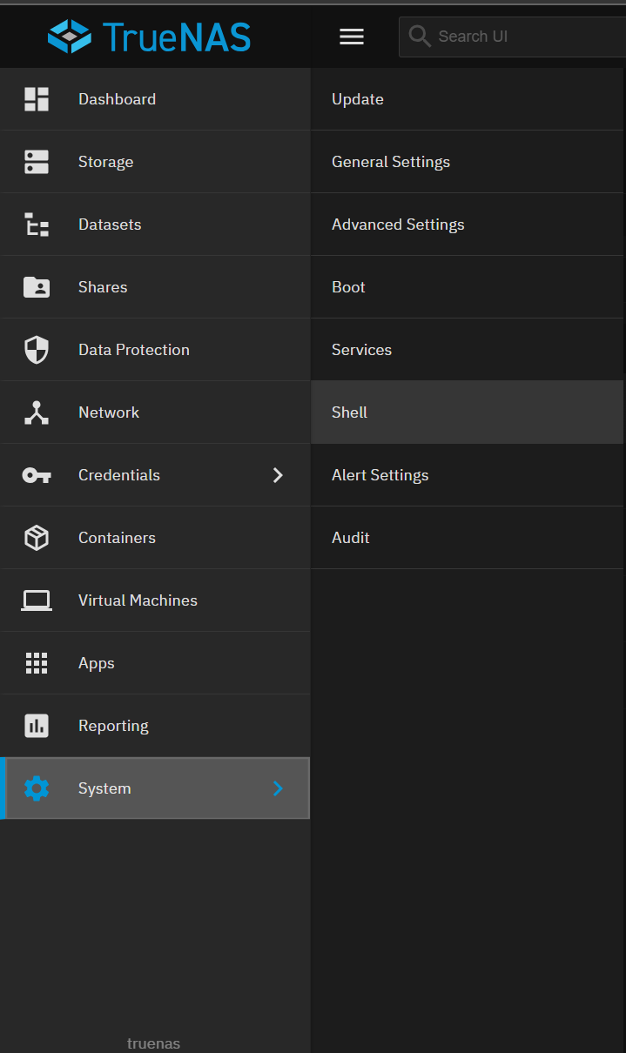Image resolution: width=626 pixels, height=1053 pixels.
Task: Select the Datasets tree icon
Action: [37, 225]
